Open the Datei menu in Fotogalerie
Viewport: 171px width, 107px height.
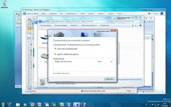click(x=44, y=14)
